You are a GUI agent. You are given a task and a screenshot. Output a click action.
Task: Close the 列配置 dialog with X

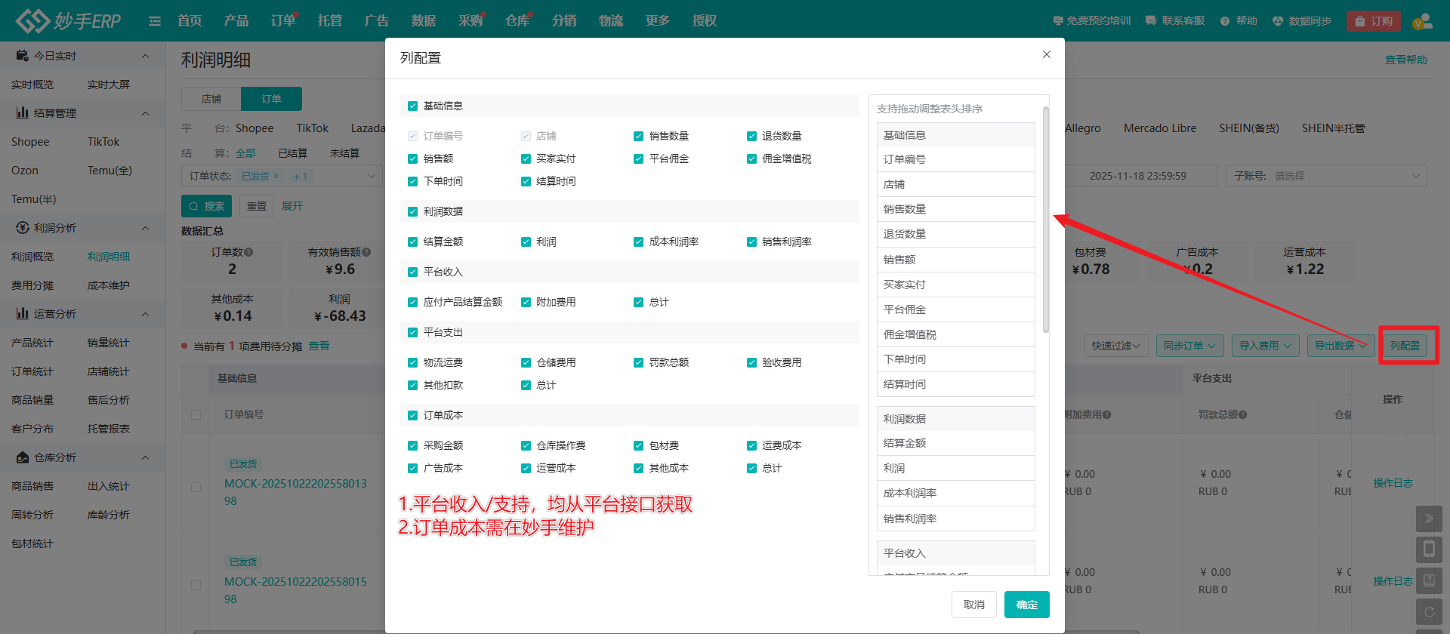[1046, 54]
